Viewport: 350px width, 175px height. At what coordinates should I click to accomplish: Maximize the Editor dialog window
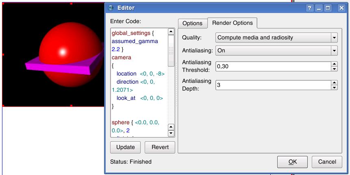[328, 8]
